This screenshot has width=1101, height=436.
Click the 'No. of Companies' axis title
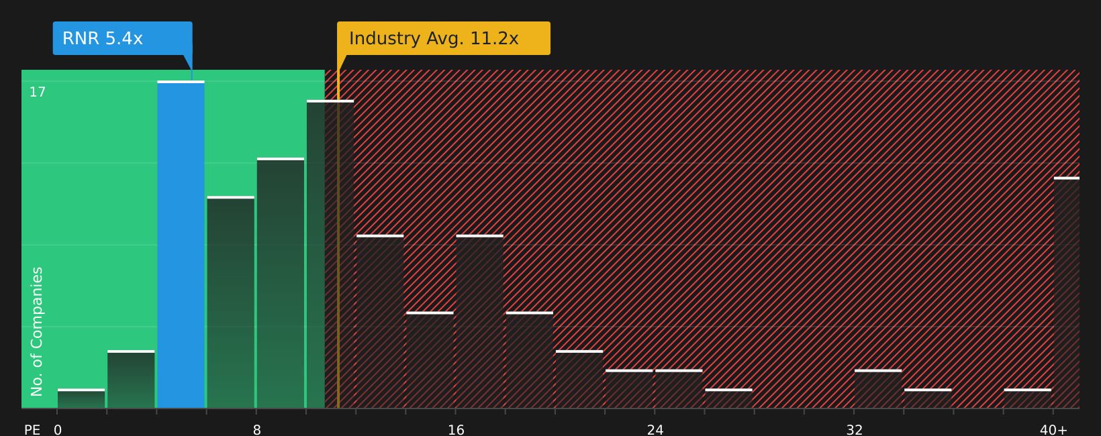(37, 331)
